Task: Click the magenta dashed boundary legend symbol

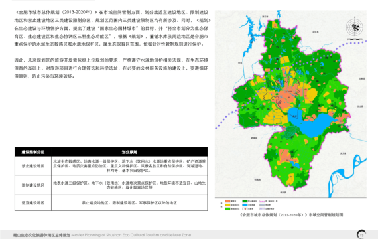Action: (x=262, y=201)
